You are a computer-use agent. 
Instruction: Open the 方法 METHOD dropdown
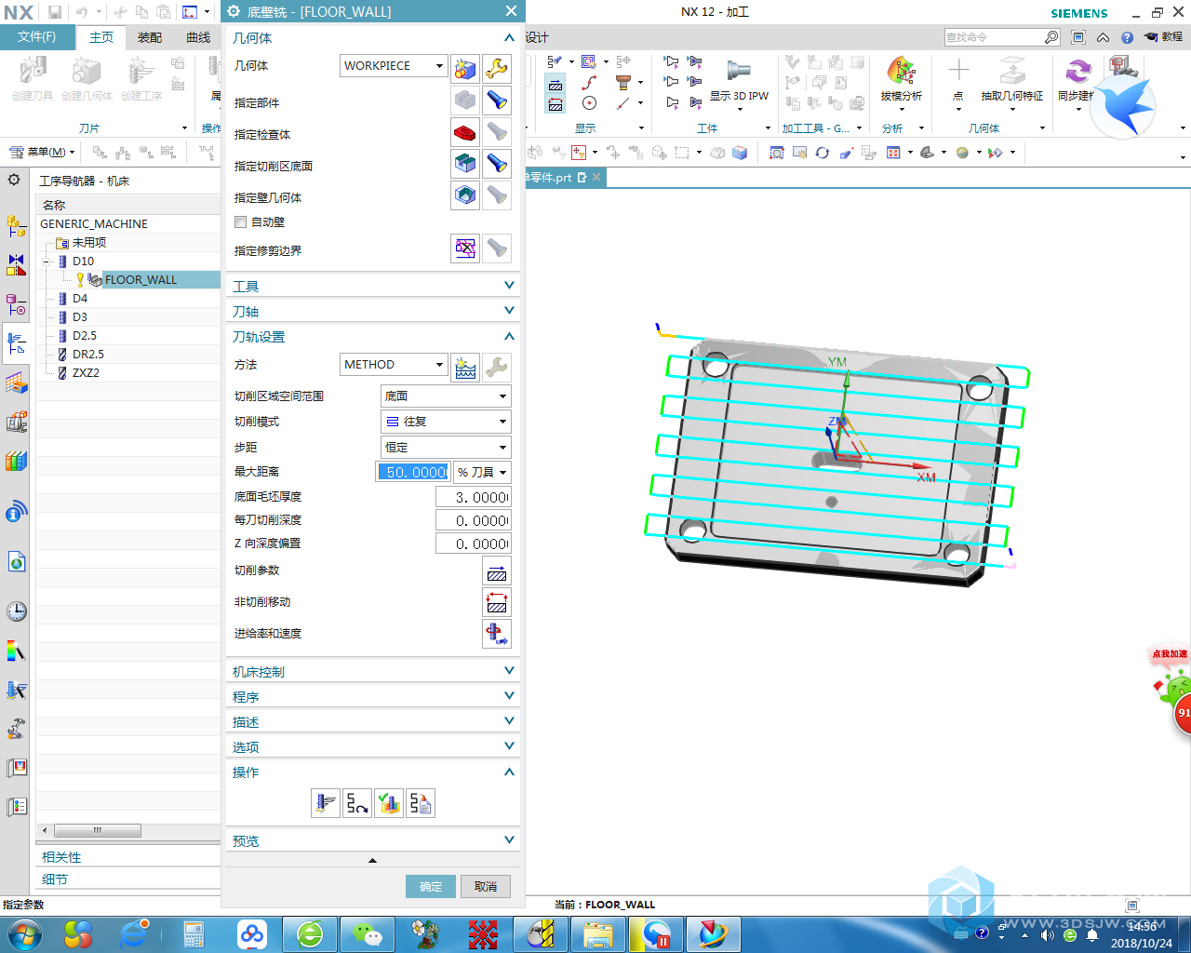click(x=394, y=365)
